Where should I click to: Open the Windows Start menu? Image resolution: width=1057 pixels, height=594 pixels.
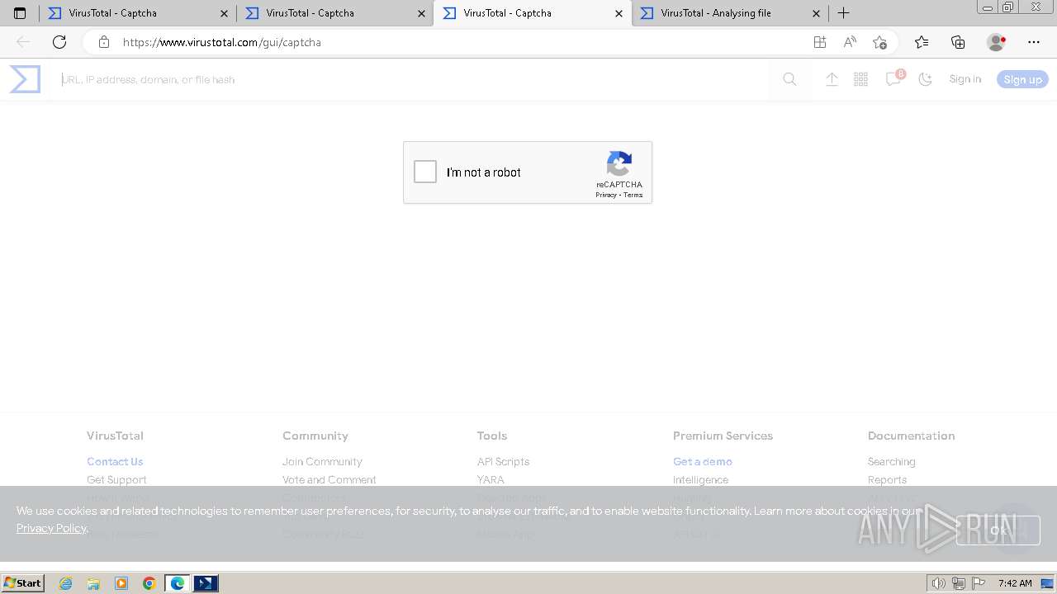(x=22, y=583)
